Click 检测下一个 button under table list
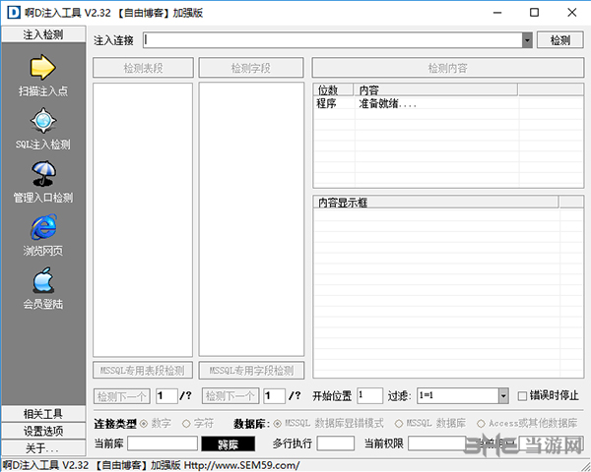The image size is (591, 472). [122, 396]
